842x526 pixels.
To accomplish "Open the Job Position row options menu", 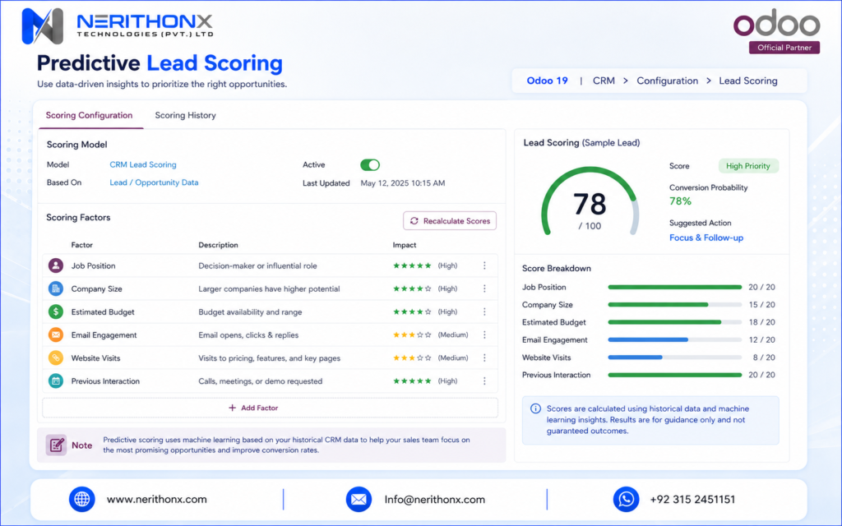I will 484,265.
